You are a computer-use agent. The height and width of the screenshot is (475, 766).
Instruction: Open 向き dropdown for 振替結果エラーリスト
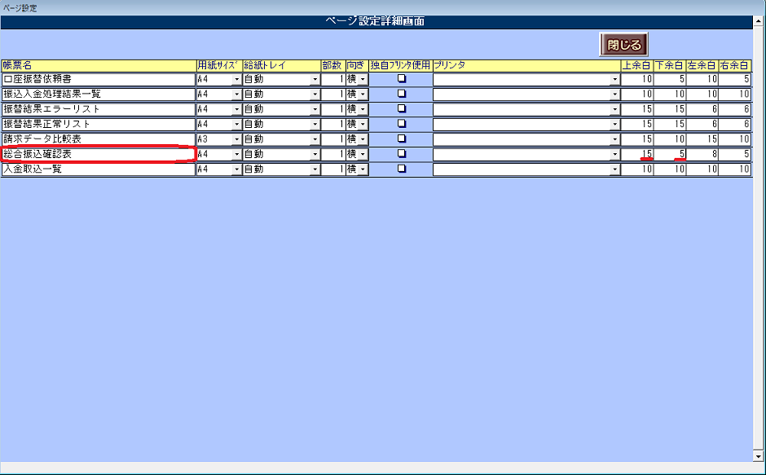pos(363,109)
